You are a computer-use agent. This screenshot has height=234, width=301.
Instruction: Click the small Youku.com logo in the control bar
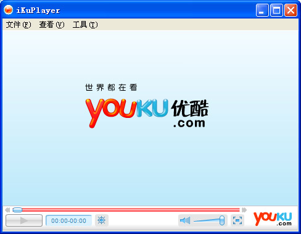(x=273, y=219)
